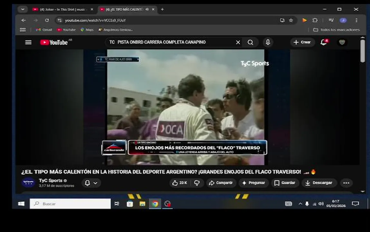Go forward in browser history
This screenshot has height=232, width=370.
(35, 21)
